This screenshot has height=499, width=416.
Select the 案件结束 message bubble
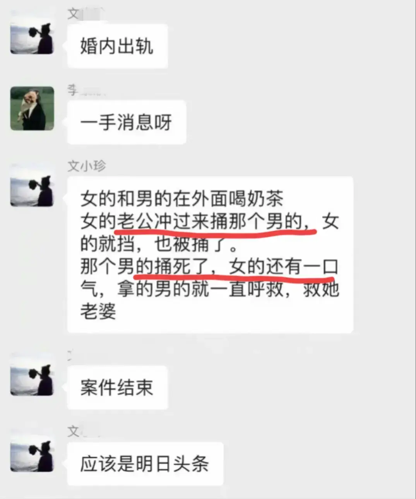pyautogui.click(x=117, y=387)
